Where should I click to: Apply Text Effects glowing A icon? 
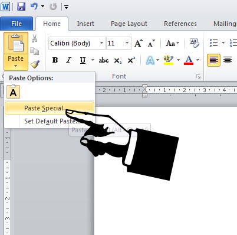(150, 60)
